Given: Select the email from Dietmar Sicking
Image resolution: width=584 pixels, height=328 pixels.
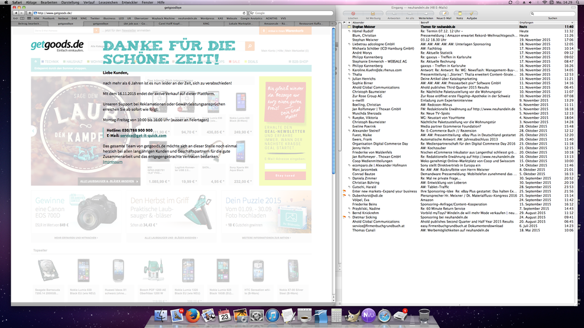Looking at the screenshot, I should tap(458, 217).
